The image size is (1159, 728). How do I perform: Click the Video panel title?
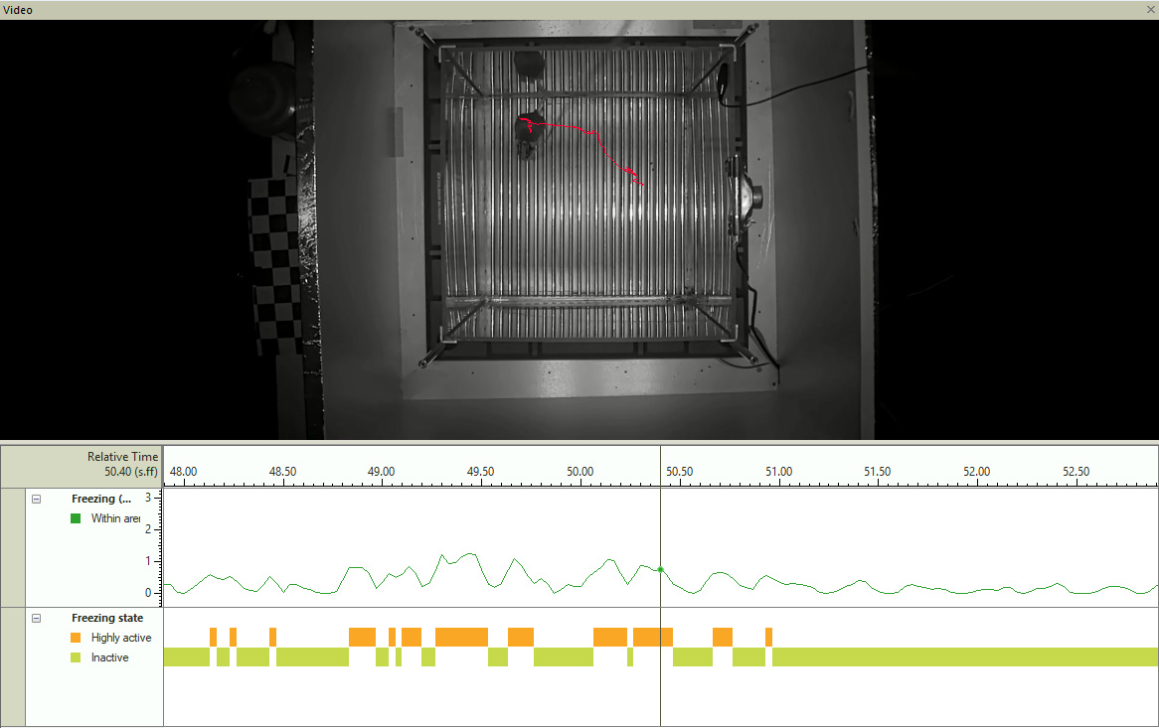pyautogui.click(x=18, y=10)
